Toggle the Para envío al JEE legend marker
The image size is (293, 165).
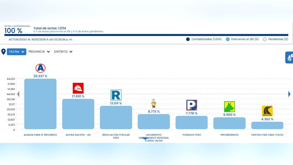tap(228, 39)
